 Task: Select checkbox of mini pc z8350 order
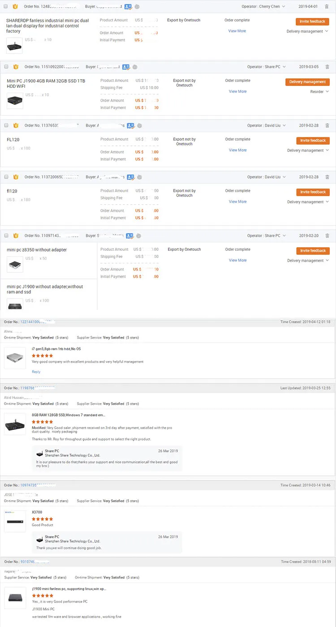click(x=6, y=236)
